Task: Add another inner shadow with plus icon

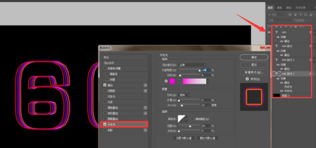Action: [x=145, y=91]
